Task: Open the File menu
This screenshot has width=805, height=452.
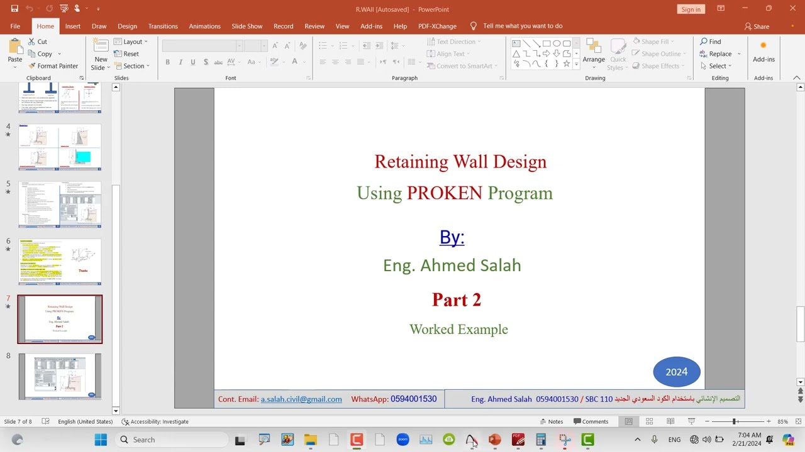Action: tap(15, 26)
